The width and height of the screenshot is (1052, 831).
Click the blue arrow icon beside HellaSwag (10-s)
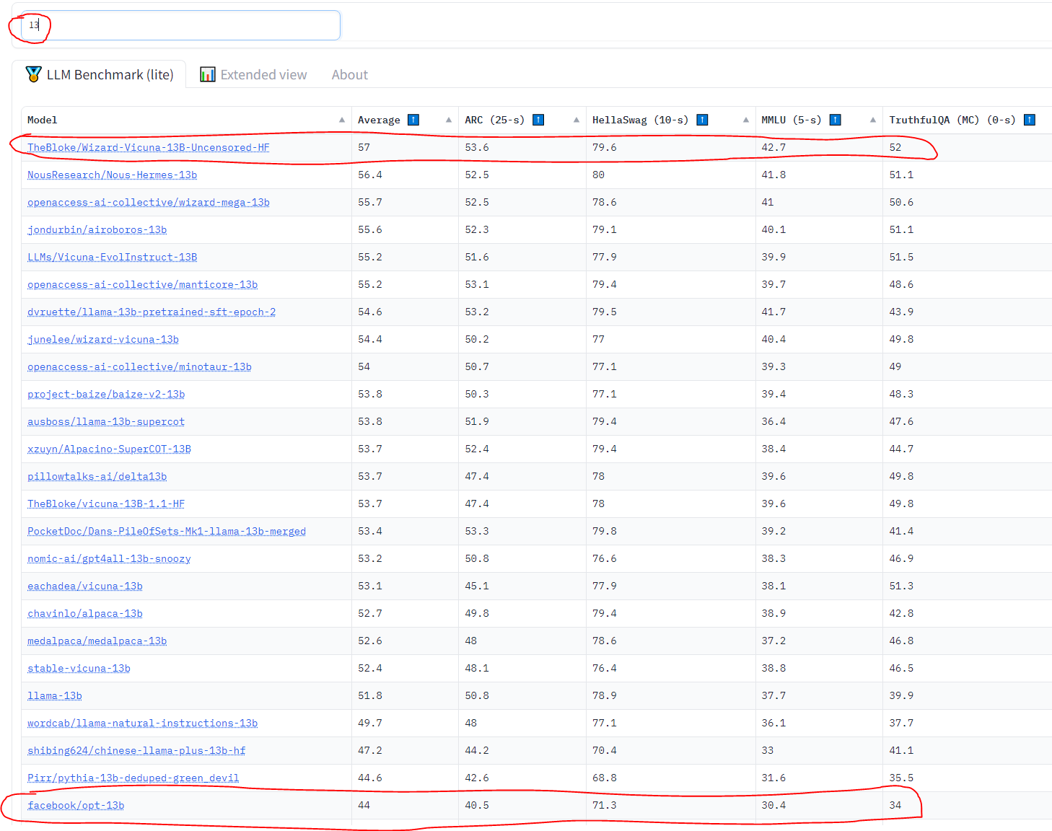coord(702,120)
